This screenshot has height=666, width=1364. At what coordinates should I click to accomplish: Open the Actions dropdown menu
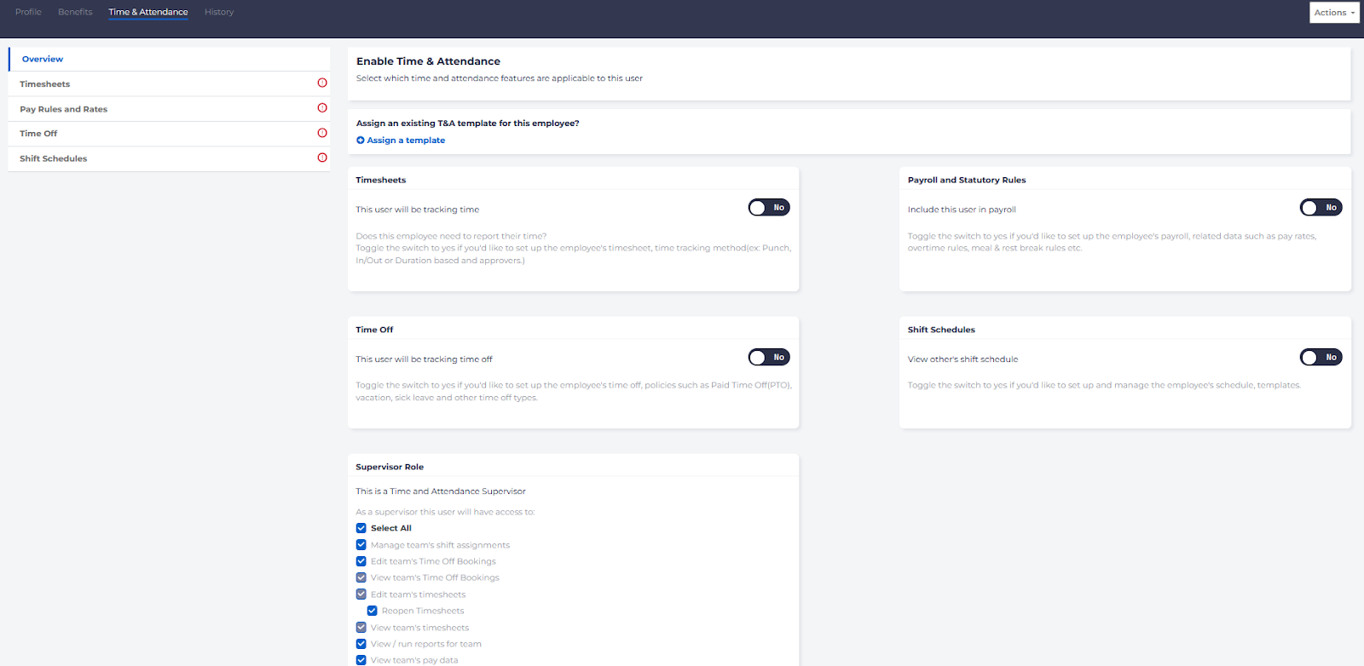(1334, 13)
